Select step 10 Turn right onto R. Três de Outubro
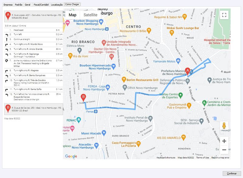Image resolution: width=243 pixels, height=178 pixels. coord(33,83)
